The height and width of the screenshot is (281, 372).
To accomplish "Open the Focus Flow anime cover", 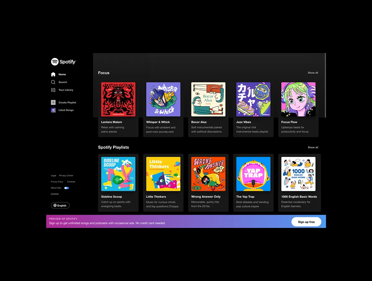I will point(298,99).
